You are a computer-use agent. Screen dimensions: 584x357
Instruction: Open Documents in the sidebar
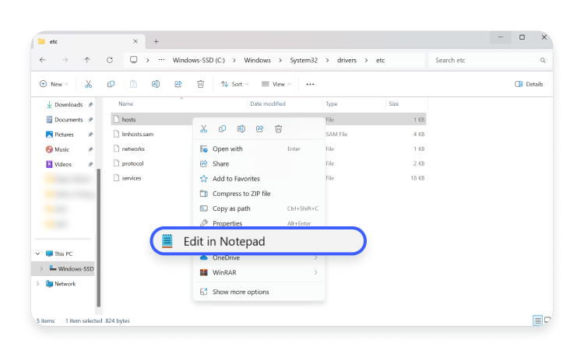[x=69, y=120]
